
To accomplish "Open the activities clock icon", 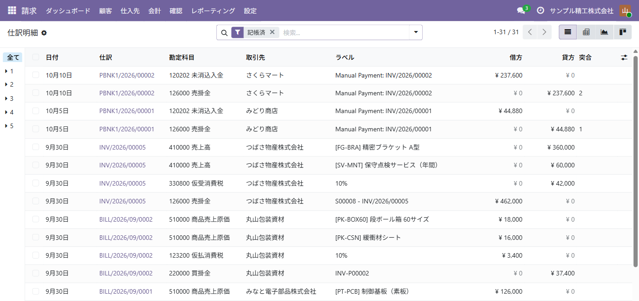I will tap(540, 10).
